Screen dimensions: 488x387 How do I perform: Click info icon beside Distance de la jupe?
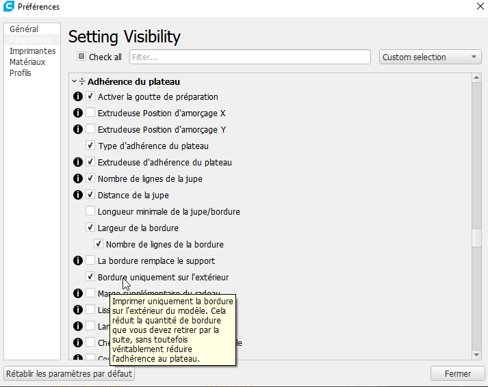tap(77, 196)
